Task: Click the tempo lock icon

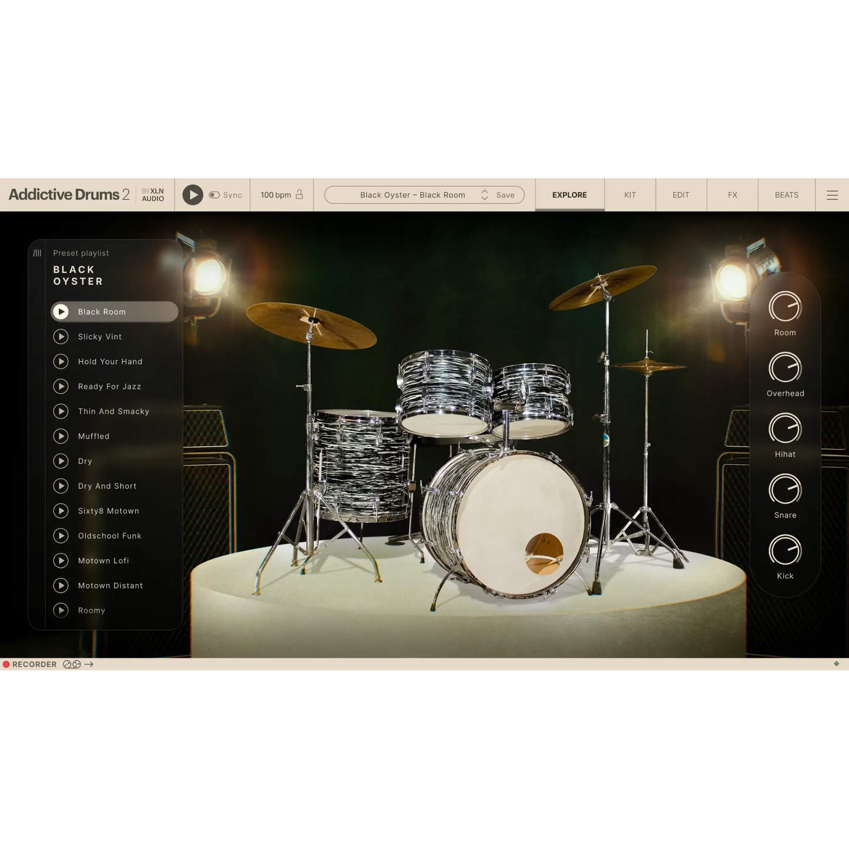Action: click(x=299, y=194)
